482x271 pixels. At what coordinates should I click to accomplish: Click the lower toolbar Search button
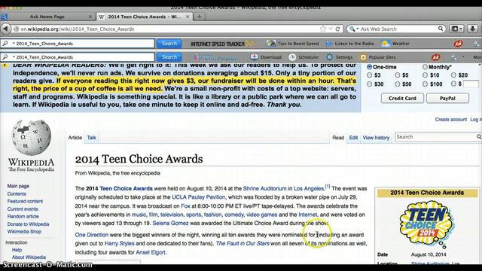click(x=169, y=57)
